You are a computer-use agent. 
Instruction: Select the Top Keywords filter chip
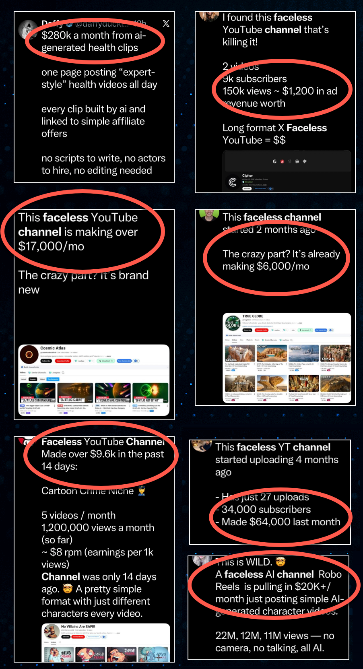pyautogui.click(x=53, y=379)
